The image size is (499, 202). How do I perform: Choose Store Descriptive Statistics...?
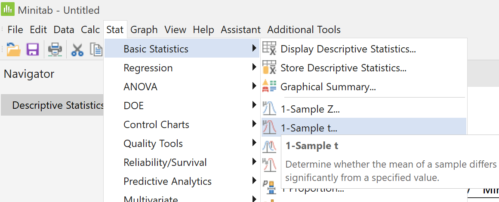(364, 68)
